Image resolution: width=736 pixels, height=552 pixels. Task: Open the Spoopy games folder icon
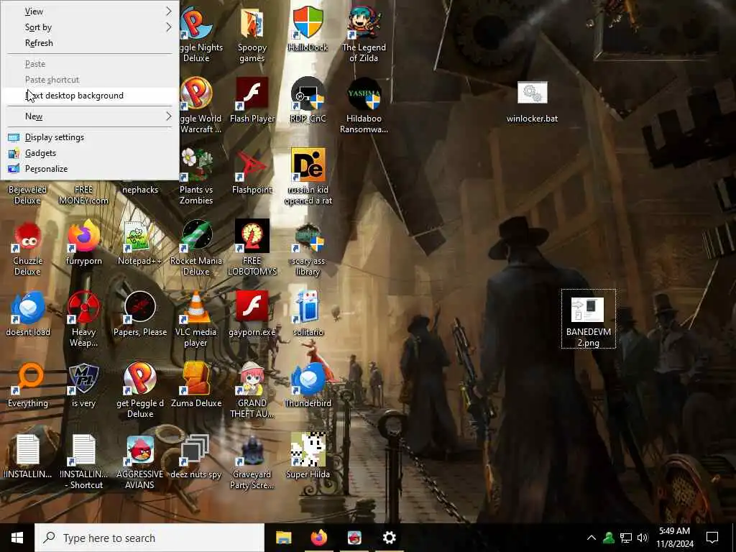[x=252, y=24]
